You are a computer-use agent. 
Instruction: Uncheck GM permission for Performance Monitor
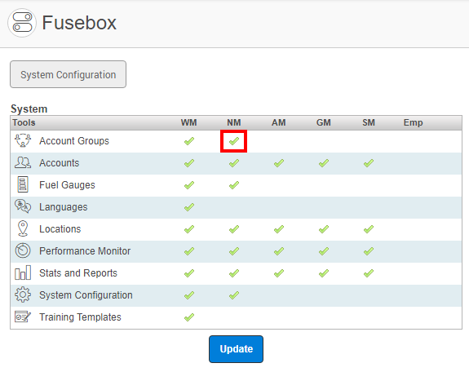click(x=324, y=251)
